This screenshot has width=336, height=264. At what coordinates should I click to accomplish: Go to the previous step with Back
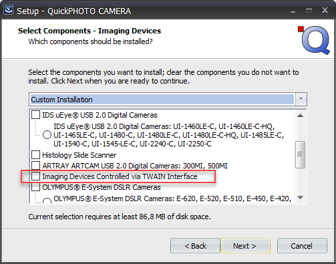pyautogui.click(x=195, y=246)
